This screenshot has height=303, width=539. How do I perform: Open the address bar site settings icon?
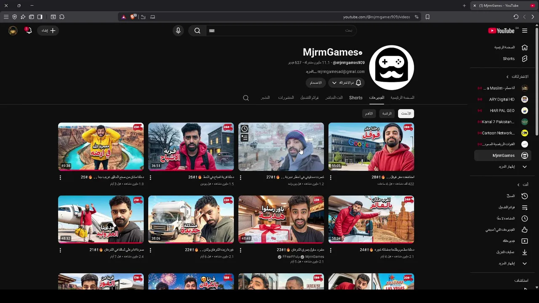416,17
